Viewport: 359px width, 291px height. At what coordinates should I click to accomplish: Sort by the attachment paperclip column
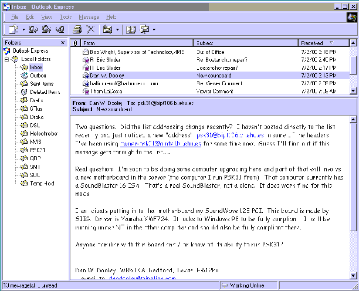75,43
